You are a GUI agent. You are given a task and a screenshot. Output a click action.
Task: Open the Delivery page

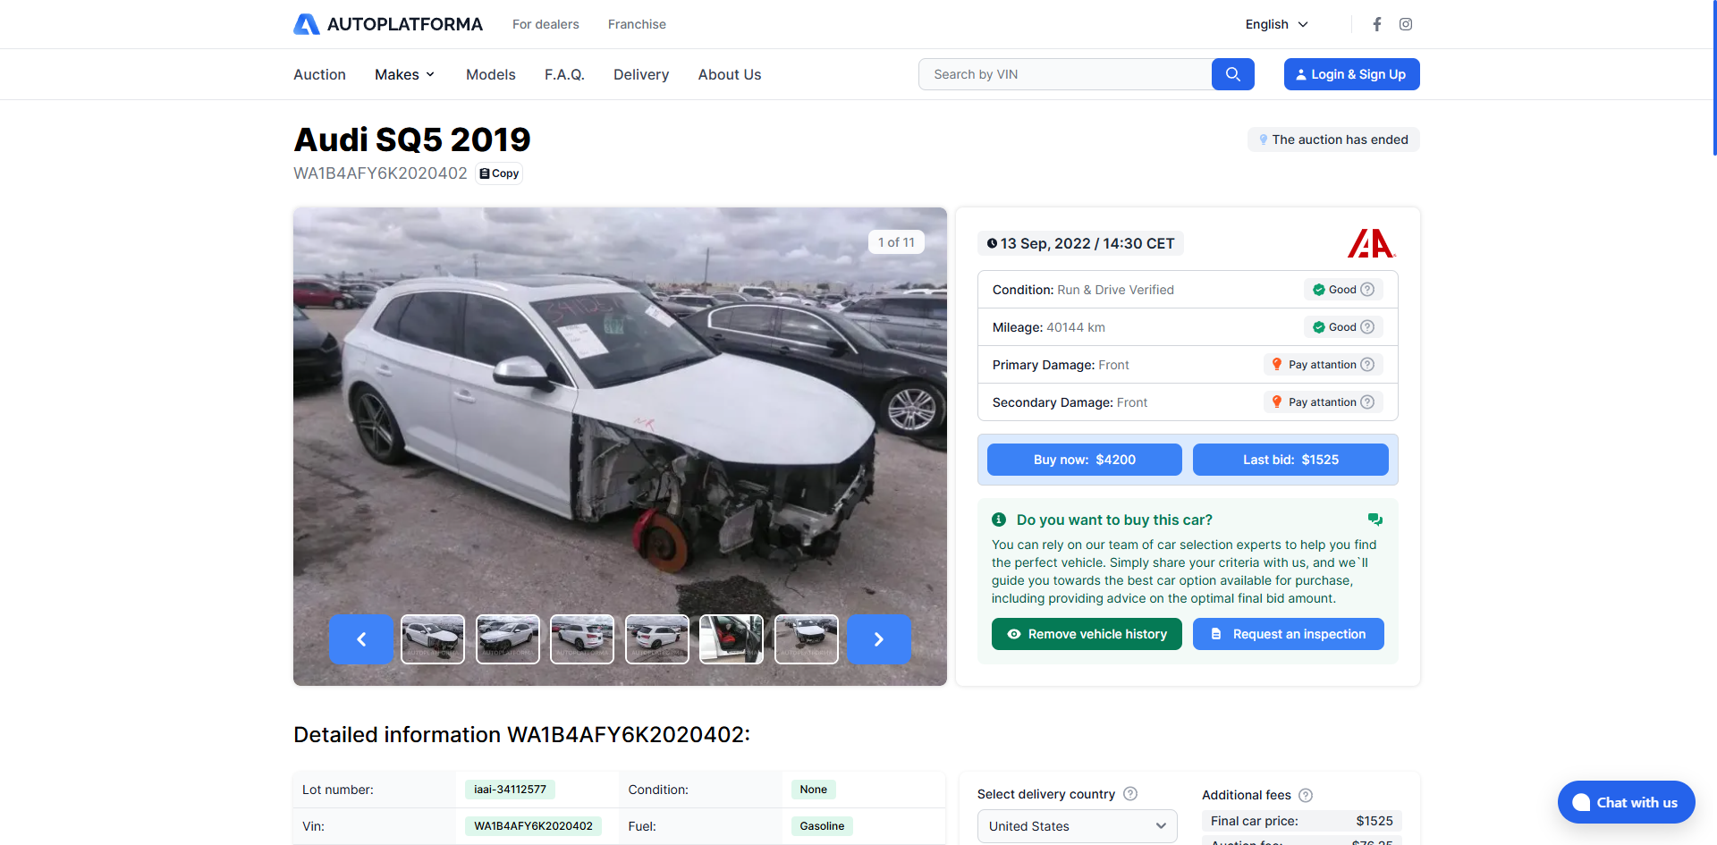pos(641,74)
